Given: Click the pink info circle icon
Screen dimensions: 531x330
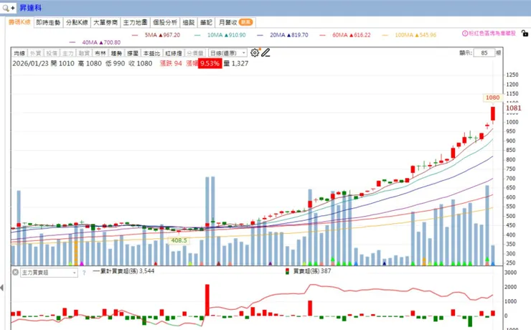Looking at the screenshot, I should 465,33.
